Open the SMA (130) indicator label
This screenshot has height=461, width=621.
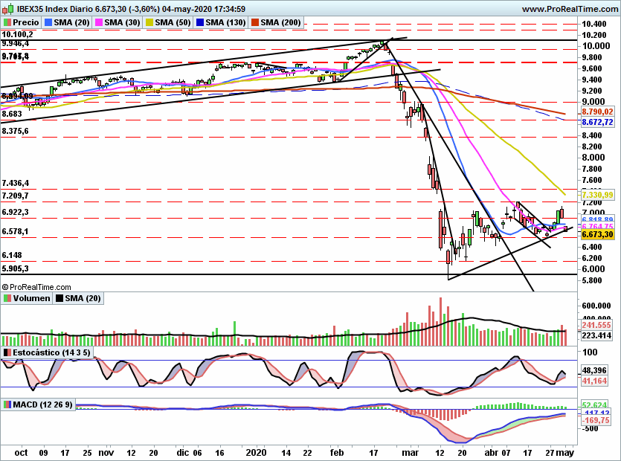[222, 23]
